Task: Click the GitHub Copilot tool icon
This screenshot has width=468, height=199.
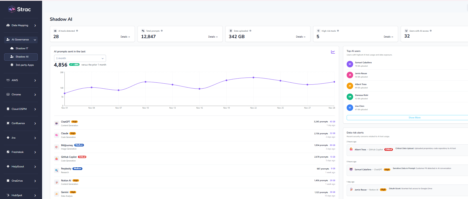Action: click(56, 159)
